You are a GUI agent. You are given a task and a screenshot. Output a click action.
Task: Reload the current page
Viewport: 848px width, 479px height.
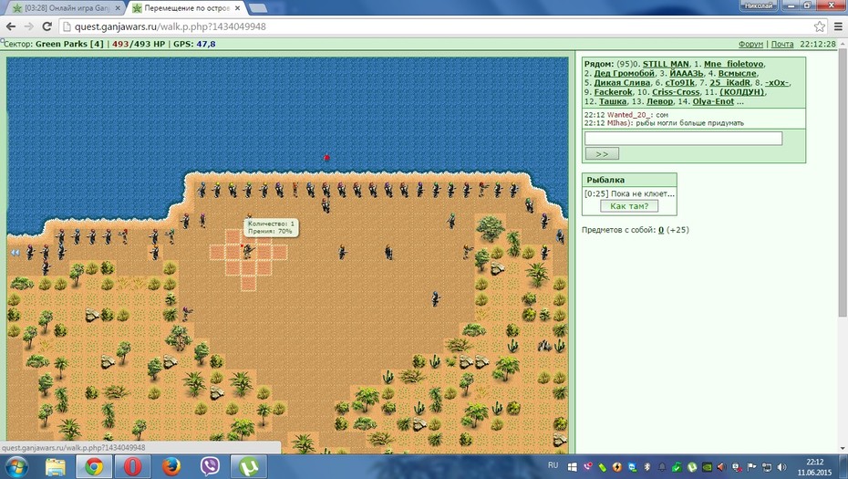[x=47, y=26]
